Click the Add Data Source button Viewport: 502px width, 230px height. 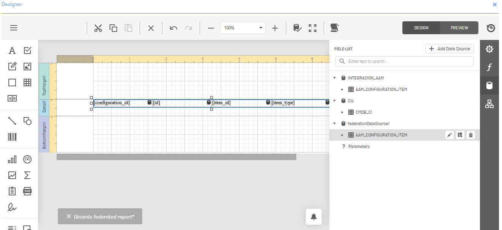[x=450, y=49]
